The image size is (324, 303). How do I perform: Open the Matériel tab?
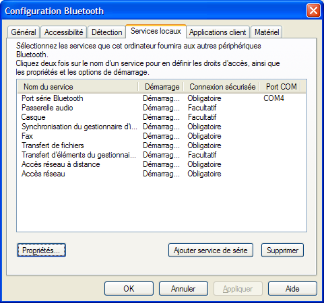(x=267, y=32)
